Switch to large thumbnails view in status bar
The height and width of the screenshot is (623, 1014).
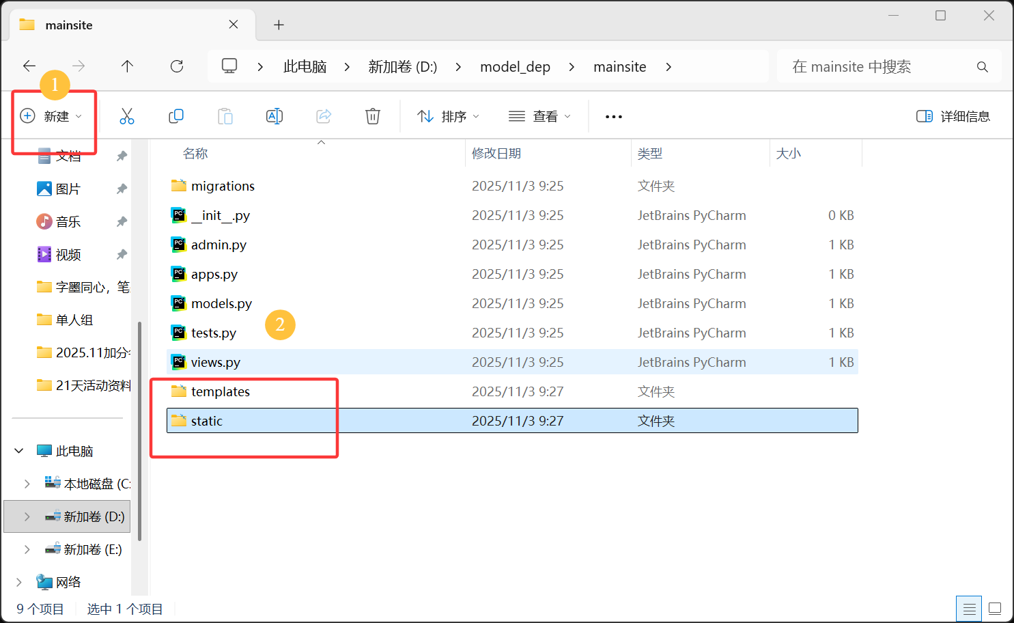click(995, 608)
